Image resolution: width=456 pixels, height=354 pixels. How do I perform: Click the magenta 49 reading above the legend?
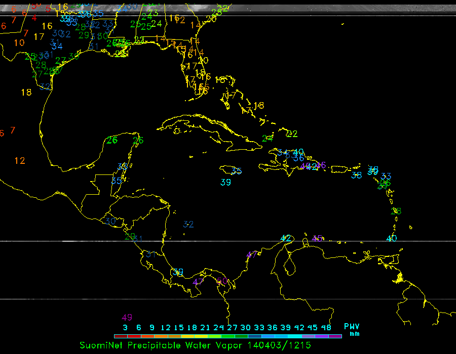click(127, 318)
